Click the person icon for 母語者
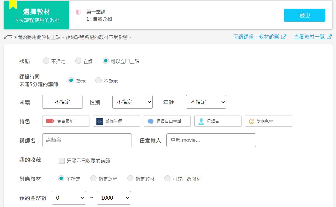 pos(201,121)
